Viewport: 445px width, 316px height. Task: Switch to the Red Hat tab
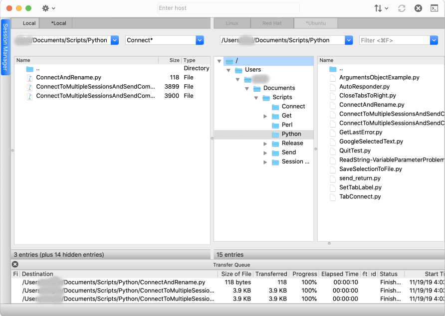273,23
